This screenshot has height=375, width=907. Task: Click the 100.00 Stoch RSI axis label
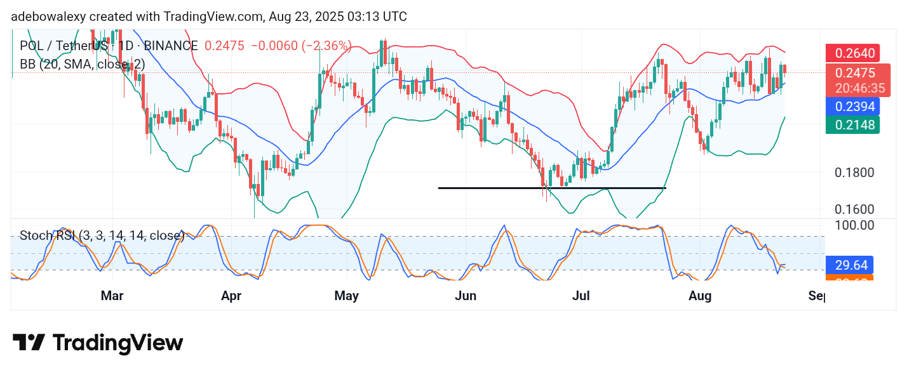854,225
